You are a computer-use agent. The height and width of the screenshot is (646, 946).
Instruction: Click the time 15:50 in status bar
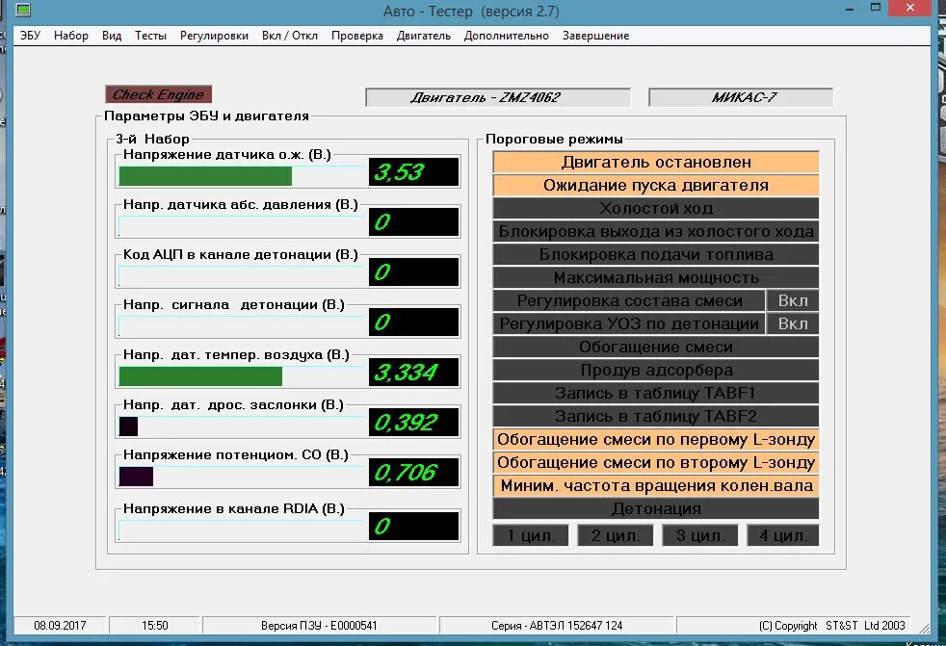(x=154, y=626)
